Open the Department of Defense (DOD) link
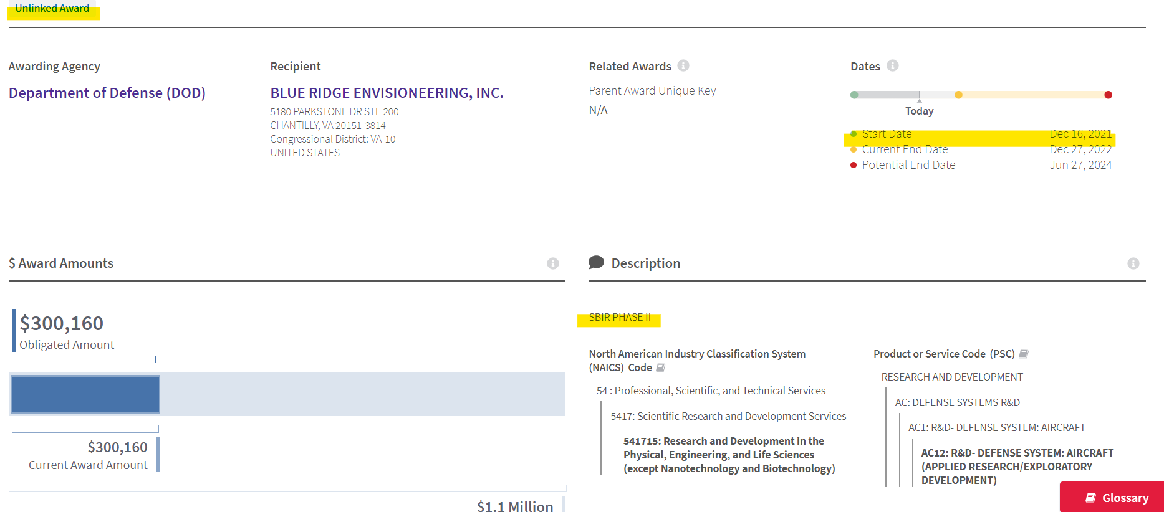Viewport: 1164px width, 512px height. click(107, 93)
